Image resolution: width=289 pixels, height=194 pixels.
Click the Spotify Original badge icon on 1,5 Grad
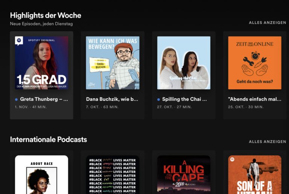(19, 41)
